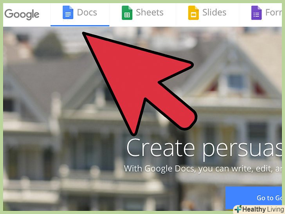Click the yellow Slides presentation icon

(193, 13)
